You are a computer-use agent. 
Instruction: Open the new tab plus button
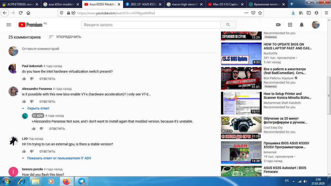coord(292,4)
